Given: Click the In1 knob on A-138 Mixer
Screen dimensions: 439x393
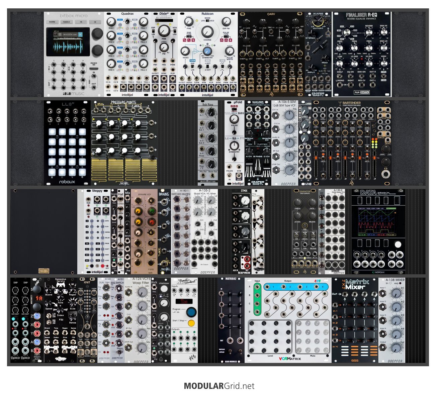Looking at the screenshot, I should [396, 294].
